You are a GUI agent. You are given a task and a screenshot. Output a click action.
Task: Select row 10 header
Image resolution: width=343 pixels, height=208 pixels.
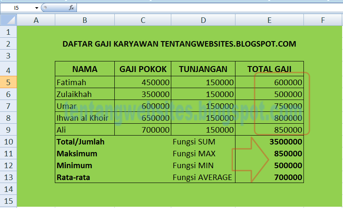[x=9, y=141]
